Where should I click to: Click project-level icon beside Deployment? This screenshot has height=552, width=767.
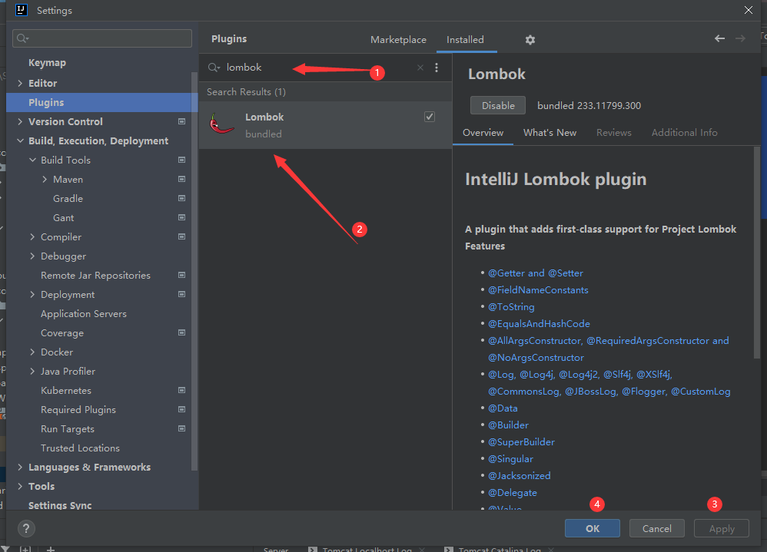(181, 294)
